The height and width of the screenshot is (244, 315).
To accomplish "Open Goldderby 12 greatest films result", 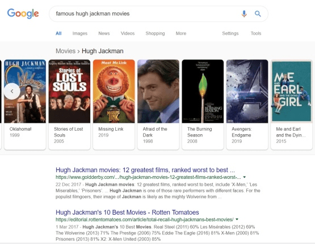I will pos(145,170).
